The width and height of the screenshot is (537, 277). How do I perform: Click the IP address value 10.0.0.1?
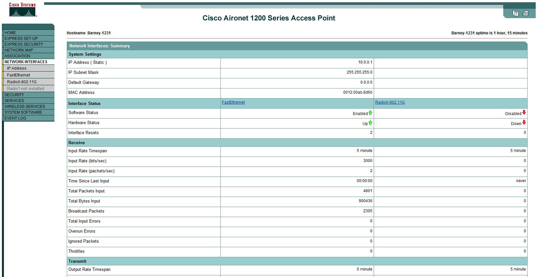tap(365, 63)
